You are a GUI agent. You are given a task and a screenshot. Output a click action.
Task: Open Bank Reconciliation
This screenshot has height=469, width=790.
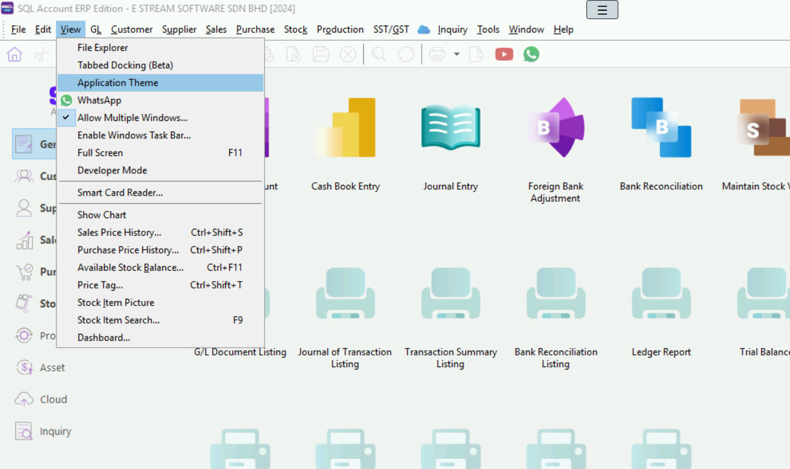click(x=661, y=127)
